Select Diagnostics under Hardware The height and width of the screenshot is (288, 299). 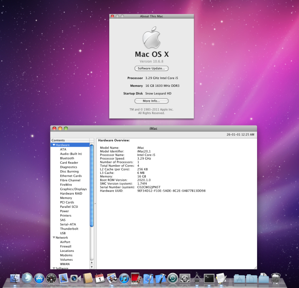click(68, 167)
